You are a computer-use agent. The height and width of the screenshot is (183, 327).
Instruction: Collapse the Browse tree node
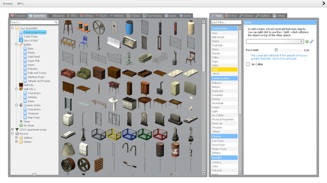[x=12, y=133]
